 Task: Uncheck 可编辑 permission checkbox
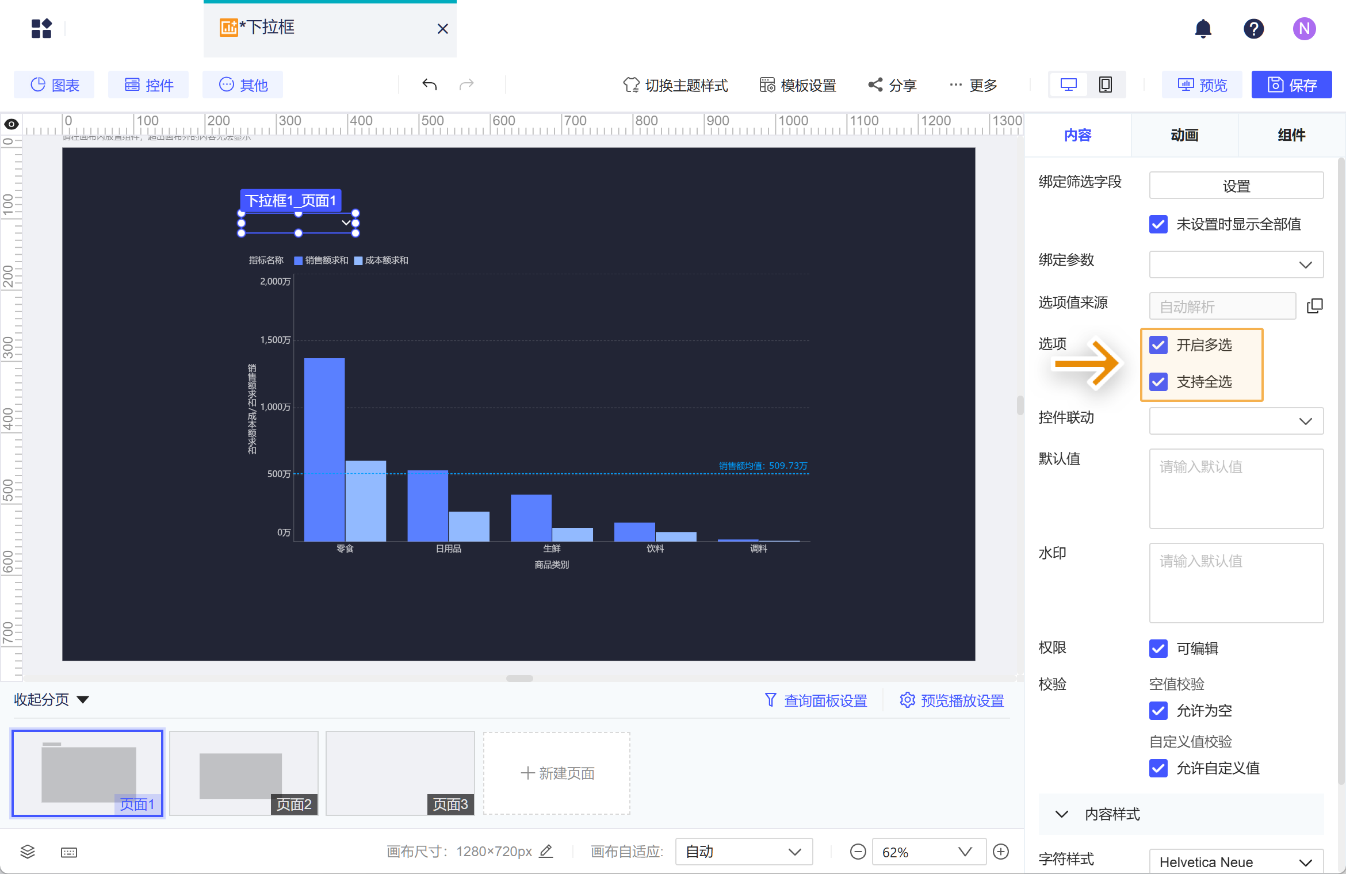coord(1158,649)
